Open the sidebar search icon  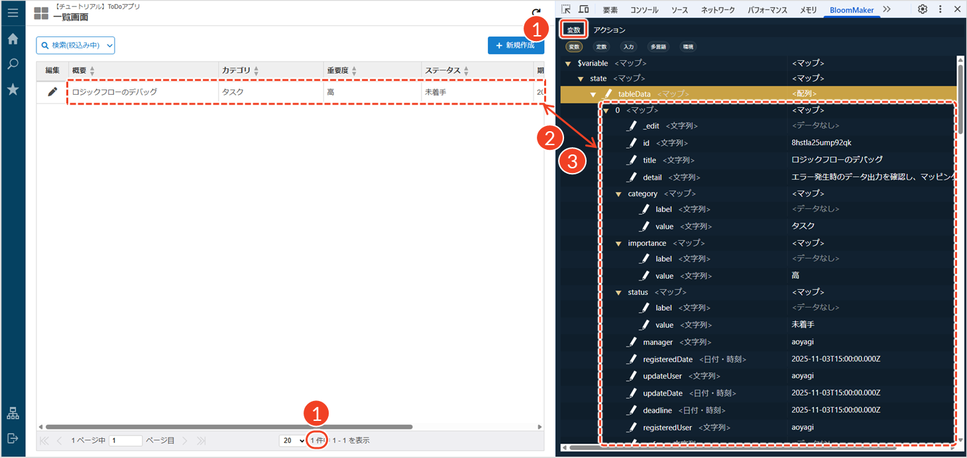coord(13,64)
